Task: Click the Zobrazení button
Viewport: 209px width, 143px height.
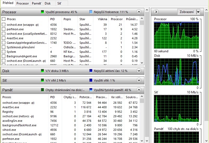Action: click(x=187, y=12)
